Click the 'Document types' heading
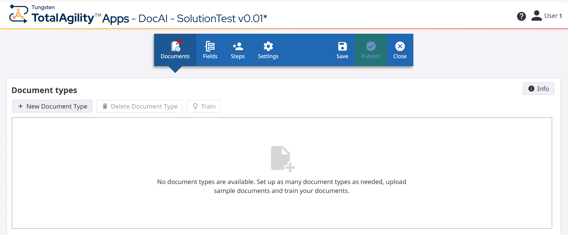This screenshot has height=235, width=568. [44, 90]
